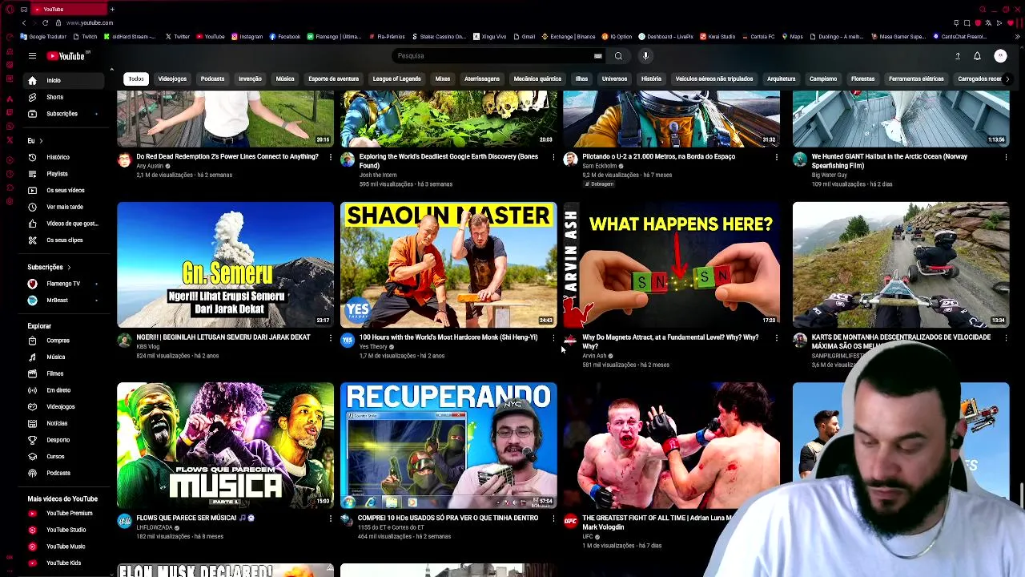Viewport: 1025px width, 577px height.
Task: Open Compras in the Explorar section
Action: pyautogui.click(x=64, y=341)
